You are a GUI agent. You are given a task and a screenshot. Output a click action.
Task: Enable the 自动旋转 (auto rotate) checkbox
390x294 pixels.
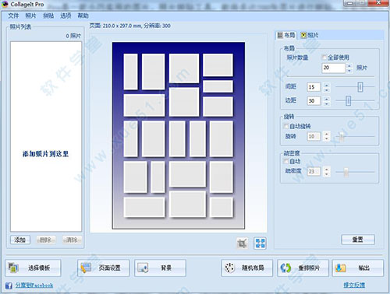(x=286, y=126)
